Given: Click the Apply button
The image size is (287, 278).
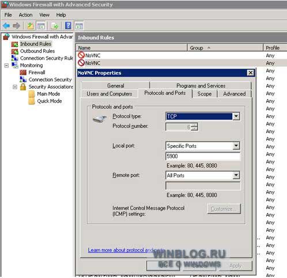Looking at the screenshot, I should pyautogui.click(x=236, y=266).
